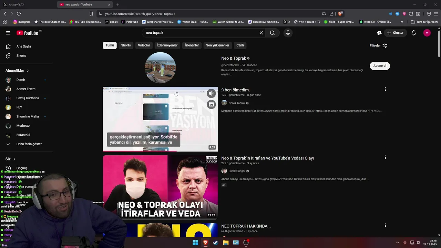This screenshot has width=441, height=248.
Task: Open the ':) ben ölmedim.' video title
Action: click(x=235, y=90)
